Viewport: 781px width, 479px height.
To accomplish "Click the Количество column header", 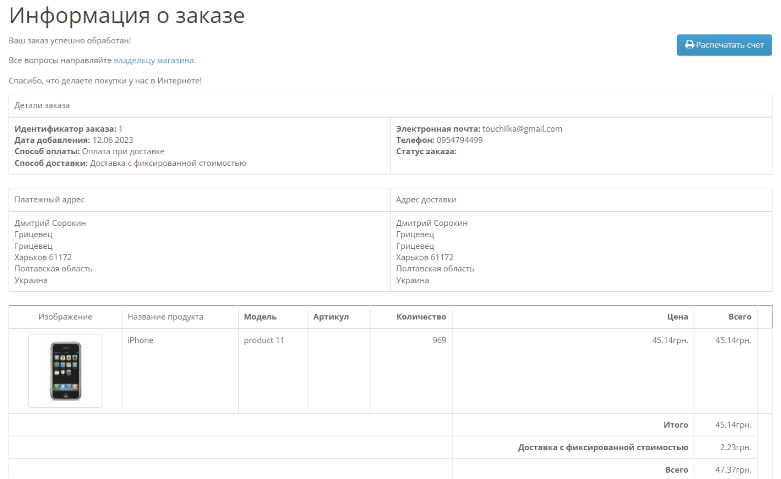I will [x=411, y=317].
